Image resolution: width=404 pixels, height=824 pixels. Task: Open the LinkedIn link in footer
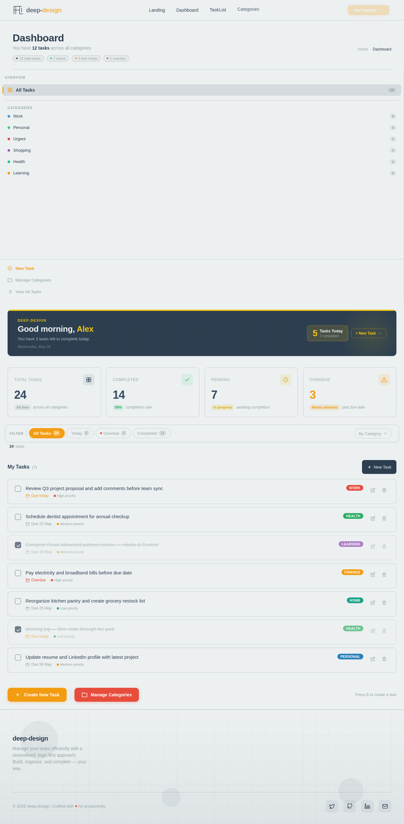(367, 806)
